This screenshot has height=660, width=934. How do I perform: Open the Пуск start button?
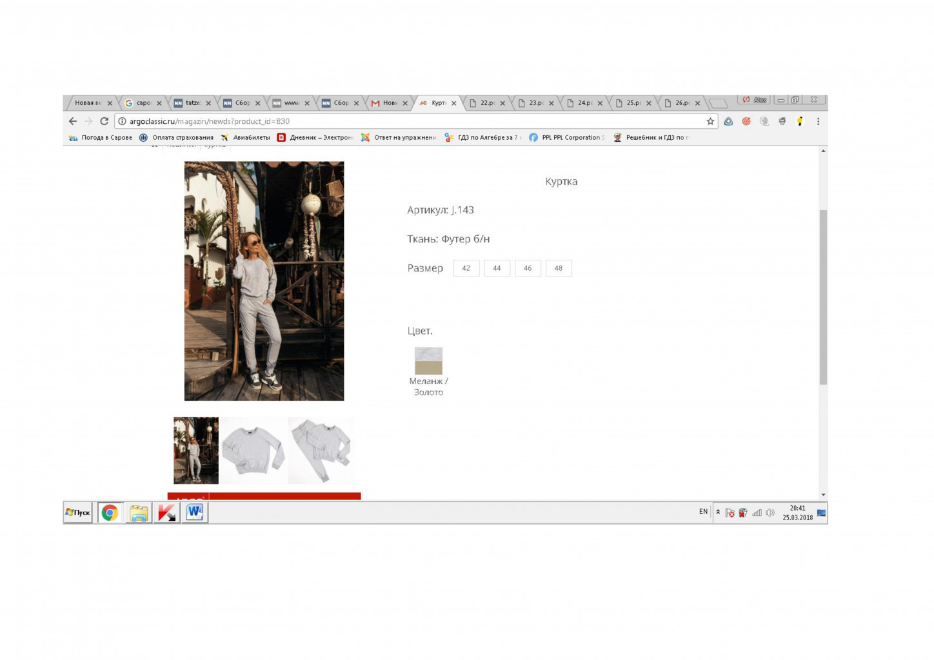click(x=78, y=512)
